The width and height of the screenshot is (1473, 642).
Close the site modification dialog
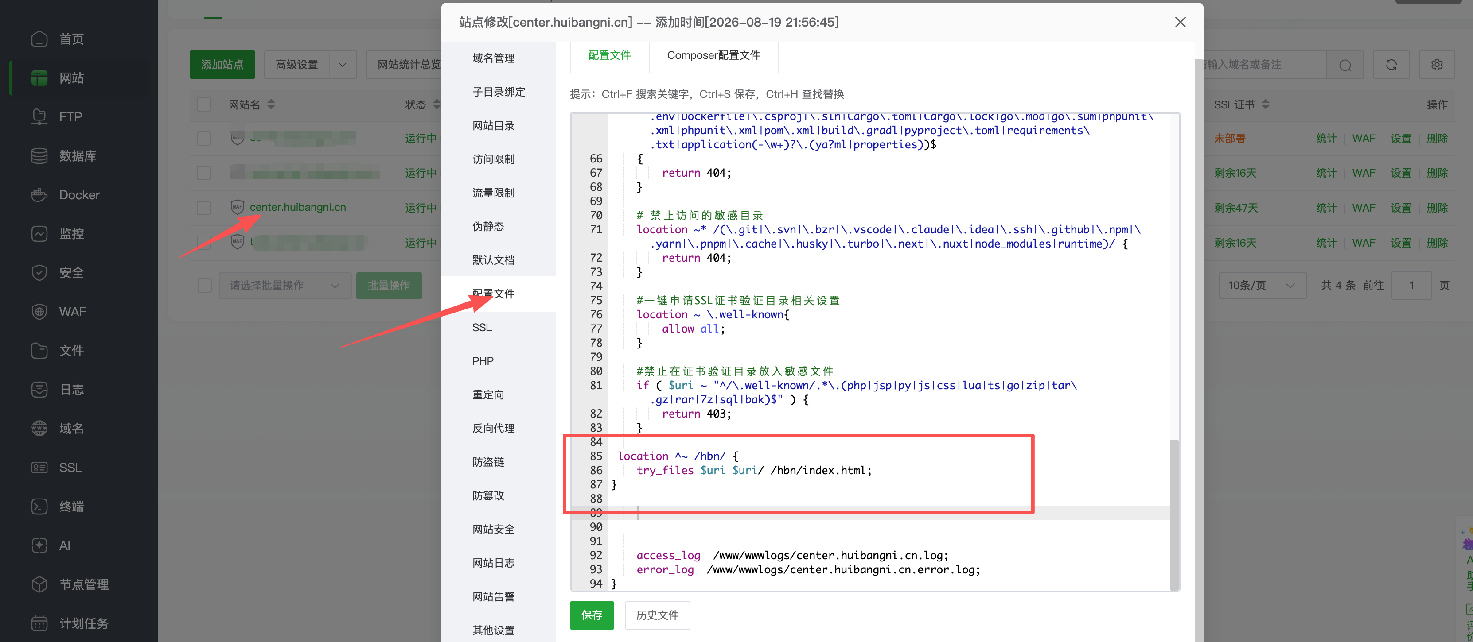coord(1180,22)
